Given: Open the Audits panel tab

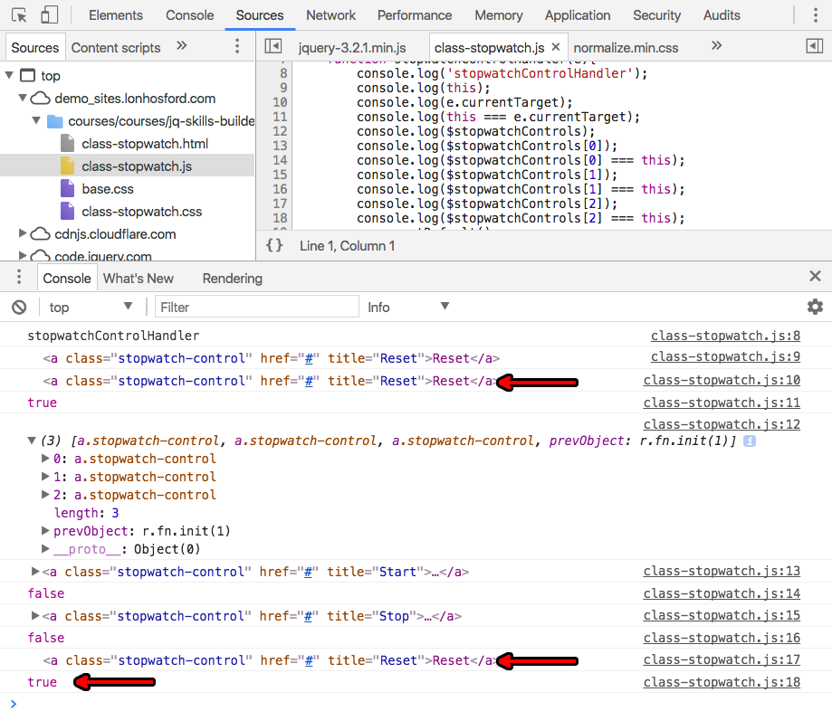Looking at the screenshot, I should [722, 15].
